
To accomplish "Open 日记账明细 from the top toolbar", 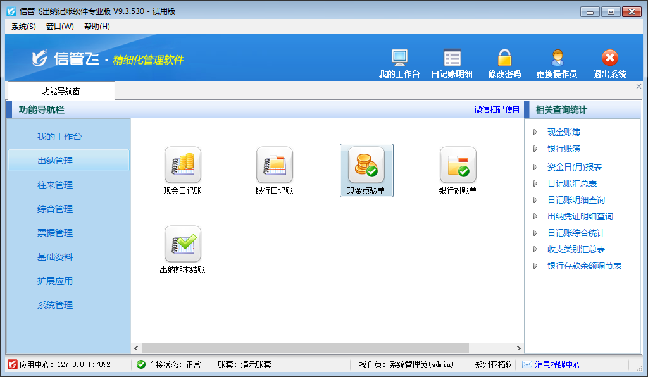I will tap(452, 58).
